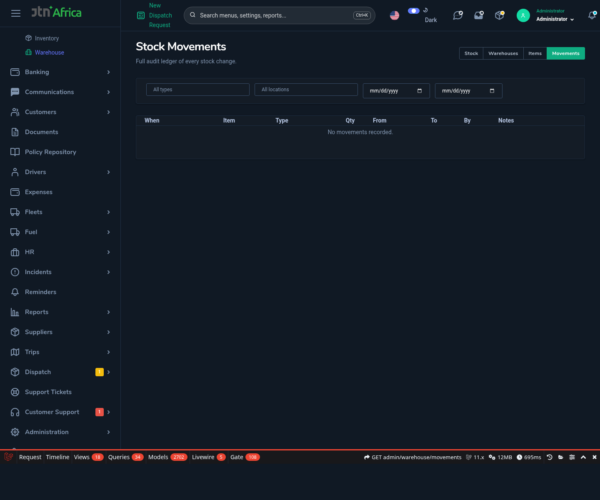600x500 pixels.
Task: Switch to the Warehouses tab
Action: tap(503, 53)
